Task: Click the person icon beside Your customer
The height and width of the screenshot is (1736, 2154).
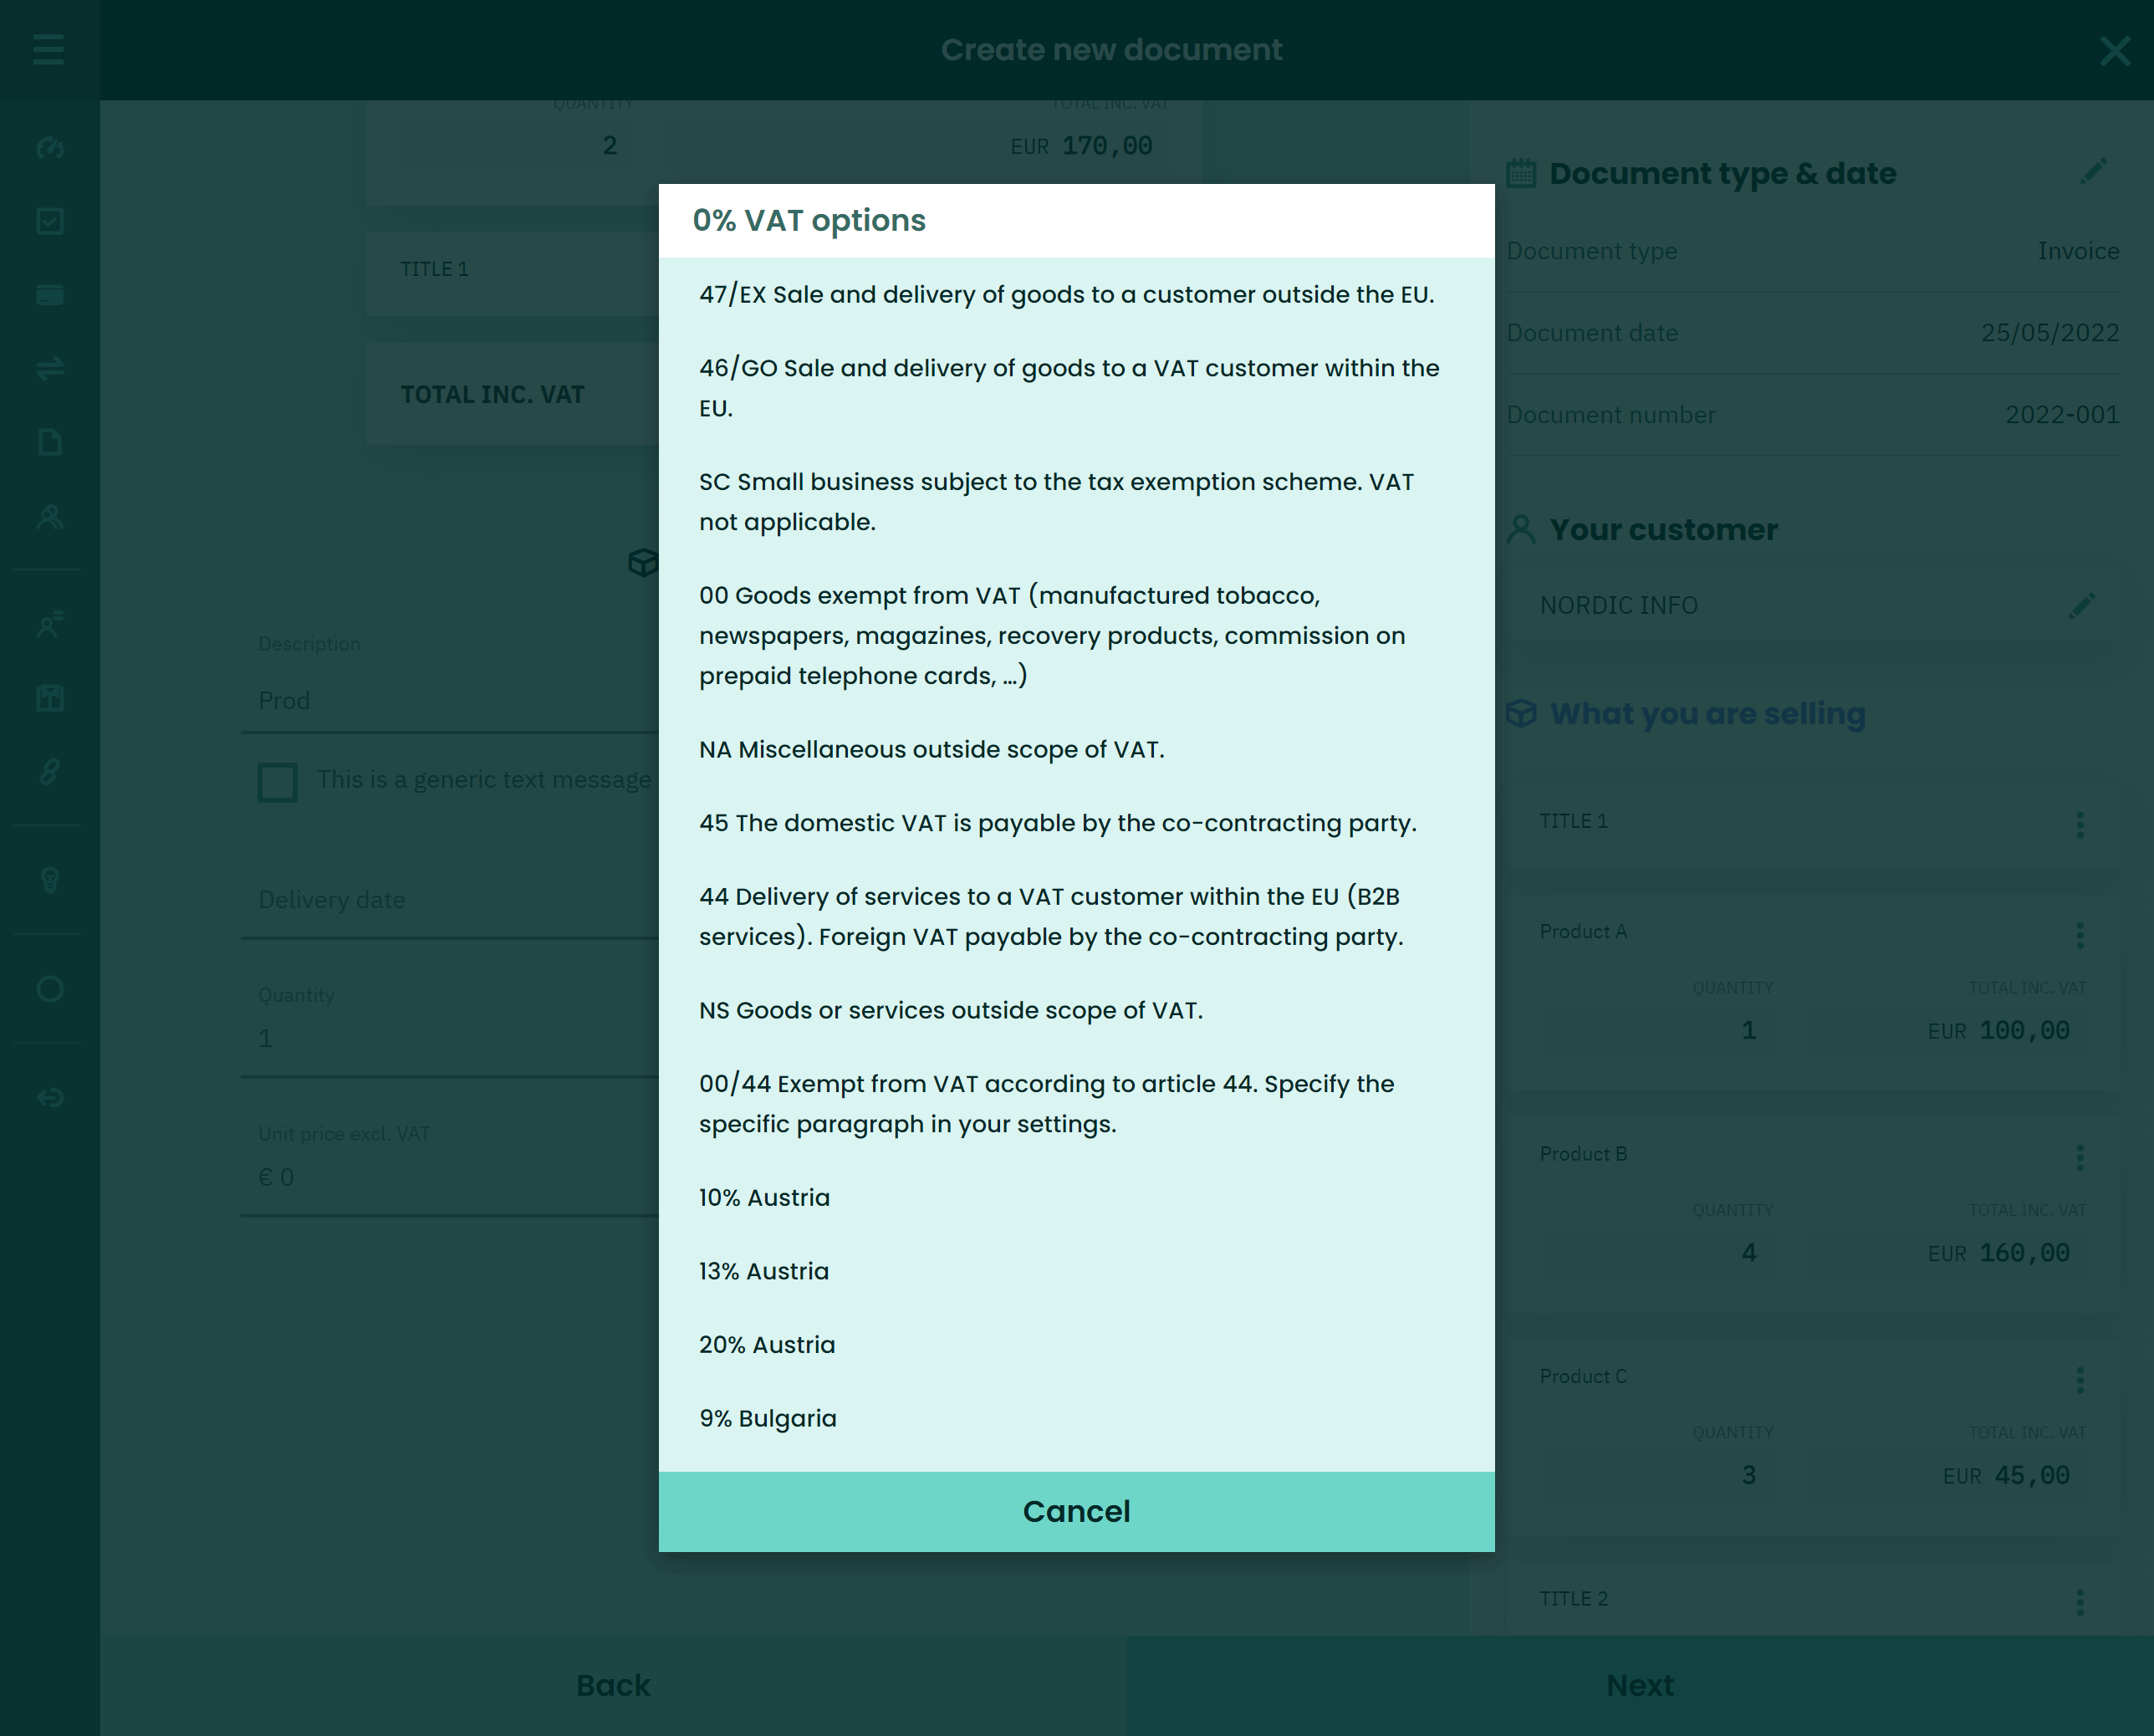Action: (1521, 529)
